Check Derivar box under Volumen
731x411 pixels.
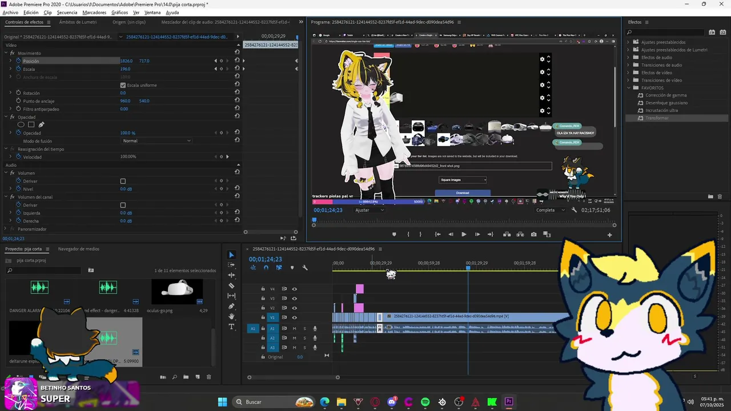coord(123,181)
